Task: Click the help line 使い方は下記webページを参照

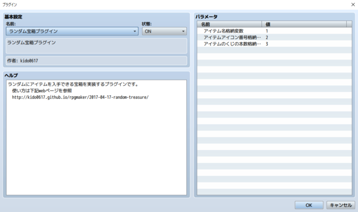Action: tap(42, 90)
